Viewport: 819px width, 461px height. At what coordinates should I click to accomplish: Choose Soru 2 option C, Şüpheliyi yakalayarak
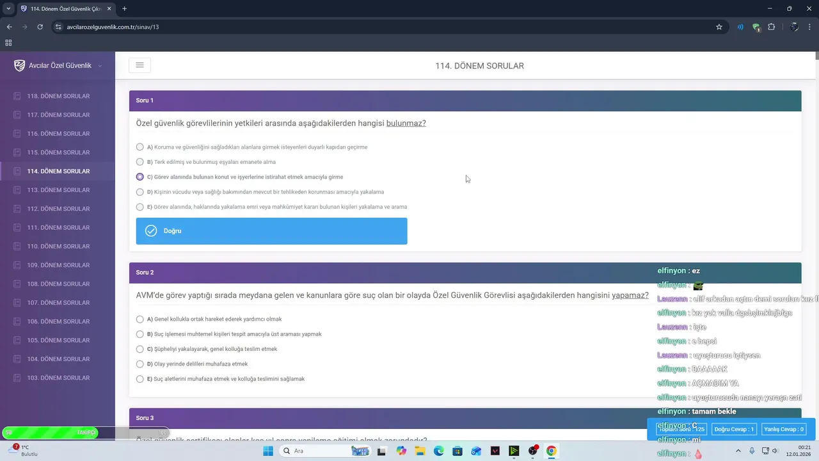coord(140,349)
